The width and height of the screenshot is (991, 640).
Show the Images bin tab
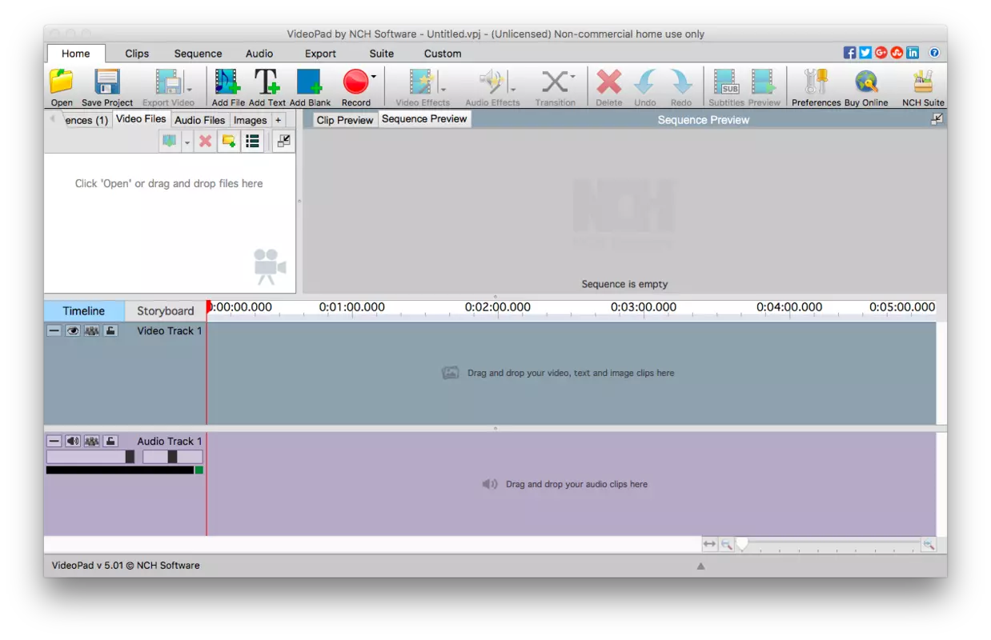[x=250, y=120]
